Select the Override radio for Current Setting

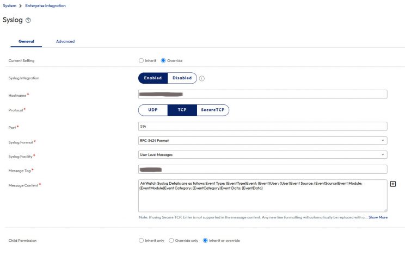point(163,61)
